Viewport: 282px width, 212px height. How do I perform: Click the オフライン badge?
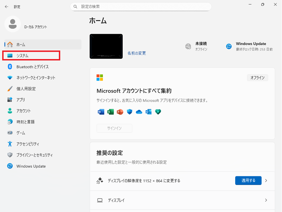pos(257,78)
